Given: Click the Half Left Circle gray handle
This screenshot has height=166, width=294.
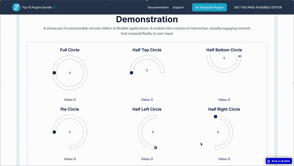Looking at the screenshot, I should [x=155, y=148].
